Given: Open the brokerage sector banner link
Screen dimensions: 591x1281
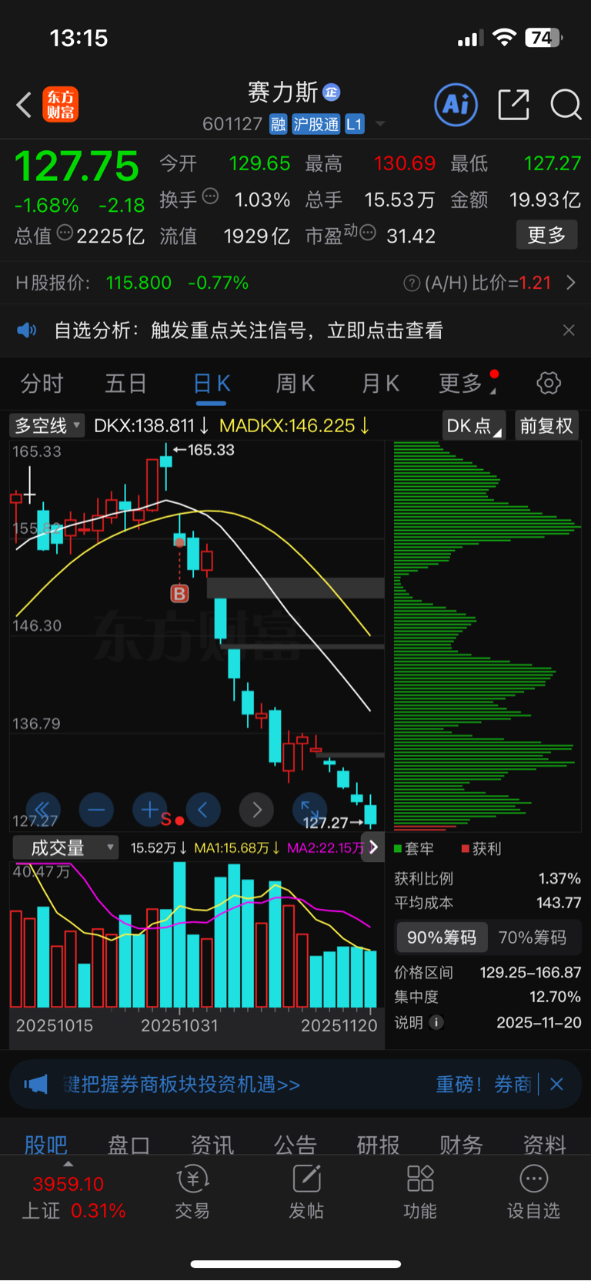Looking at the screenshot, I should 182,1085.
